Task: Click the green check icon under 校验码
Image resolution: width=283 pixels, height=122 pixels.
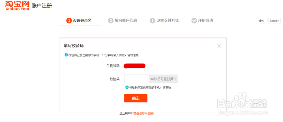Action: [127, 87]
